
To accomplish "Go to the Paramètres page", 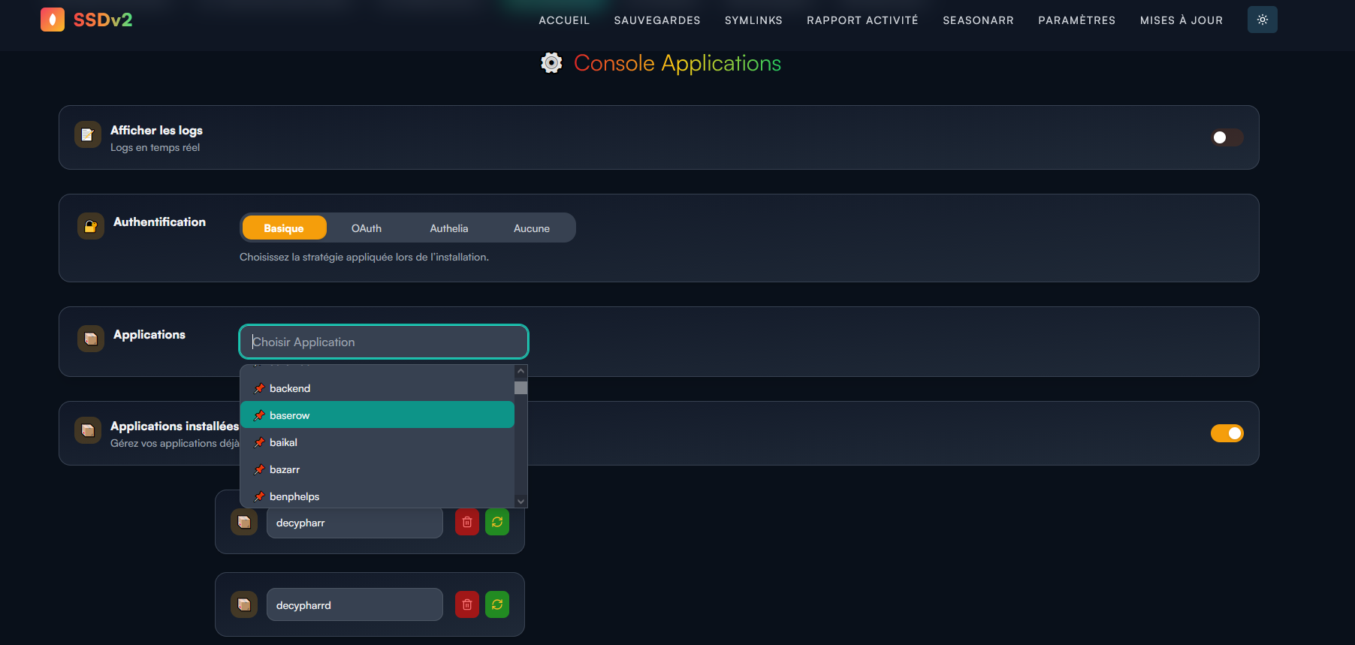I will click(x=1076, y=20).
